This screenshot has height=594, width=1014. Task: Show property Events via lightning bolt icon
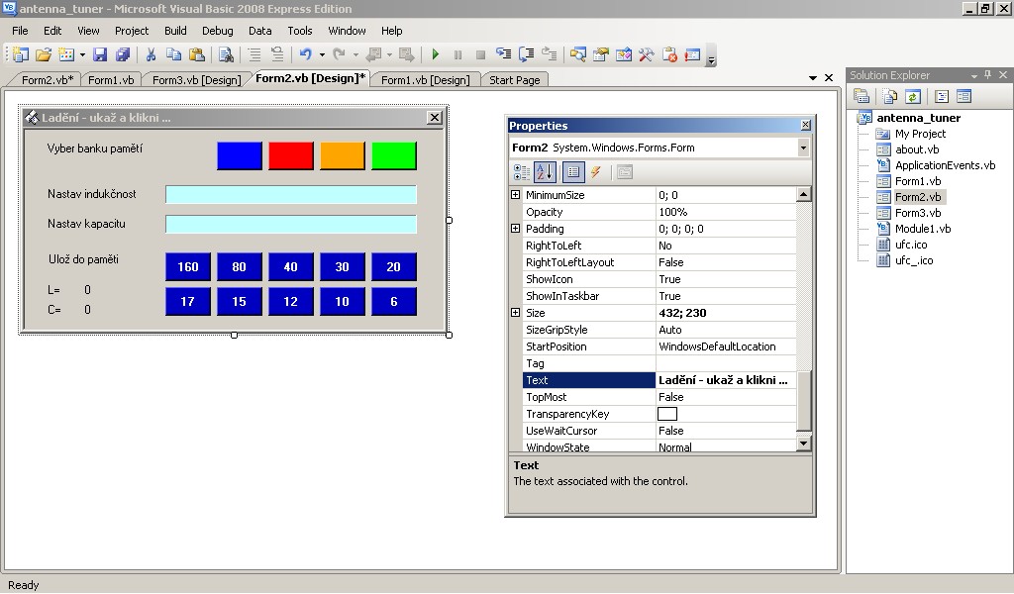point(596,172)
